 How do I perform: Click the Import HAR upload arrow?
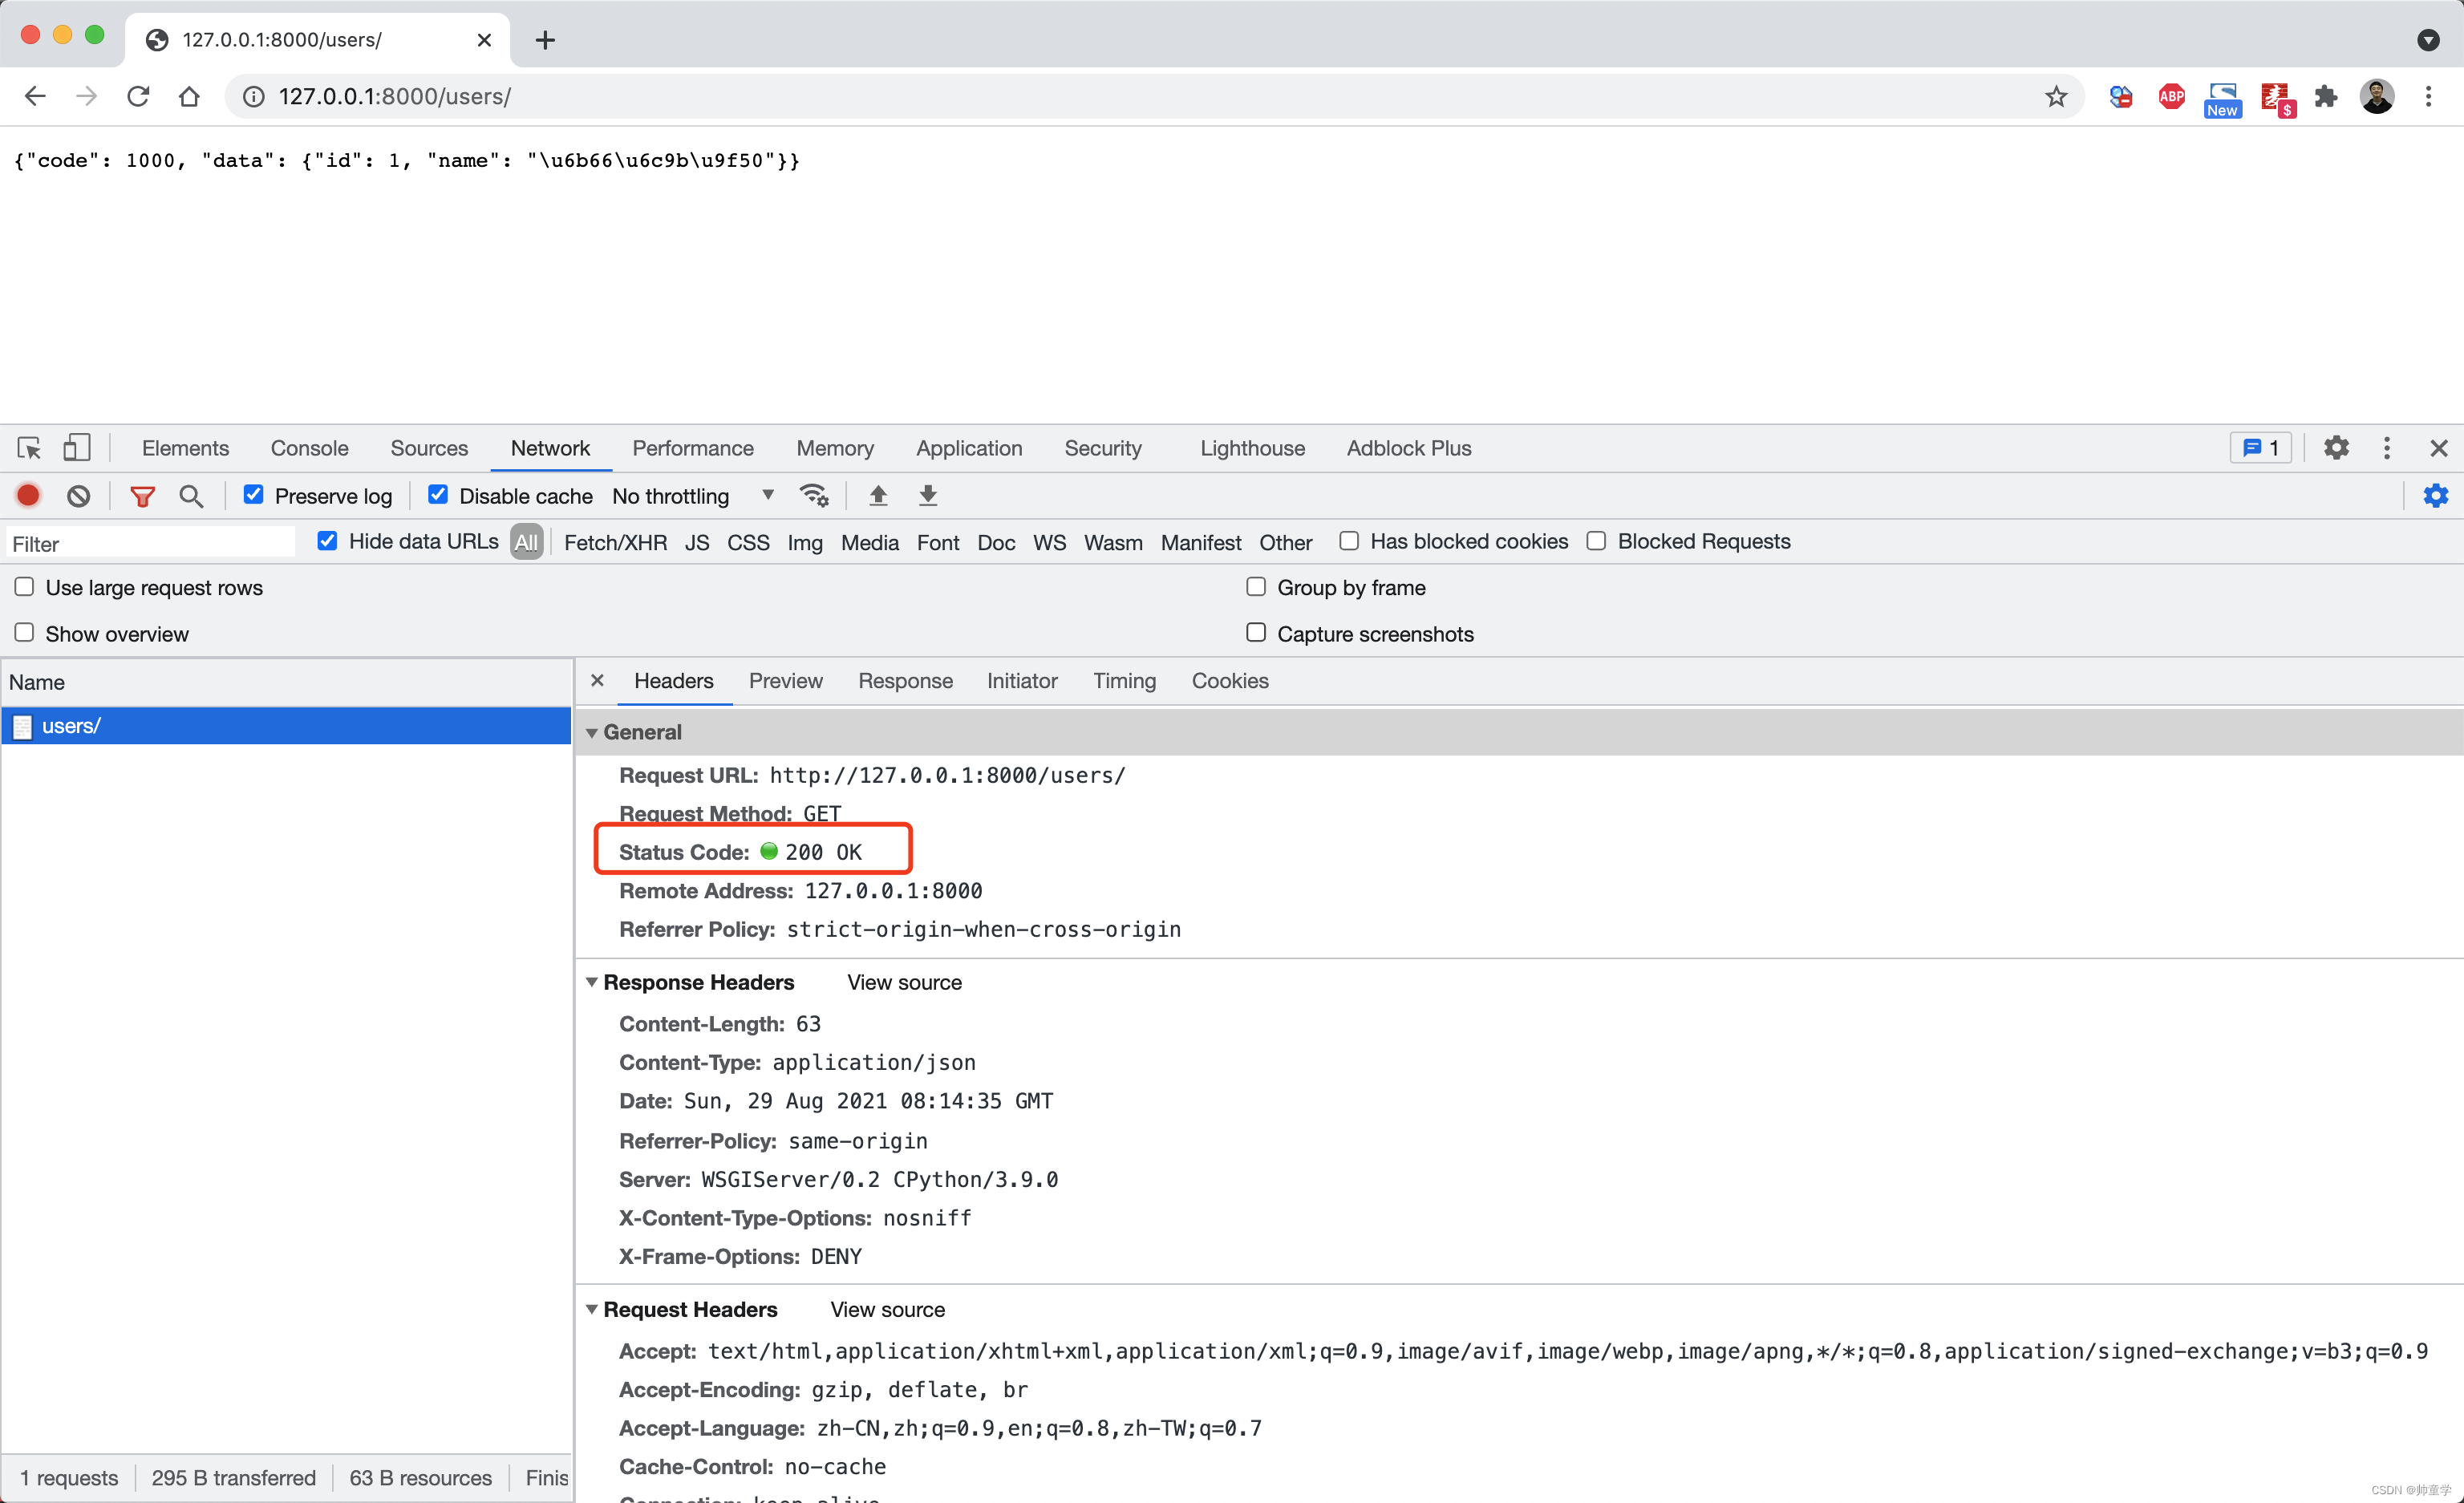pos(877,495)
